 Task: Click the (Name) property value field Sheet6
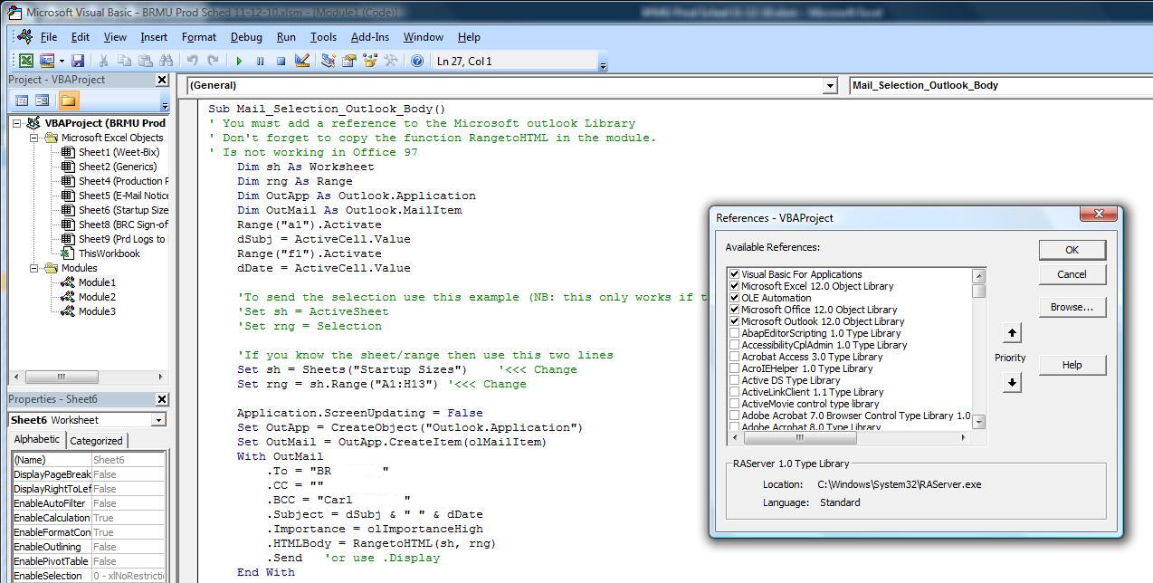[129, 460]
